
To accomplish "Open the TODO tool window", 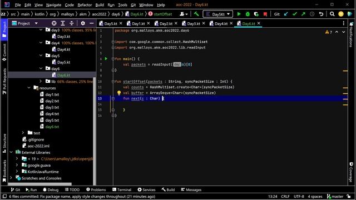I will coord(72,190).
